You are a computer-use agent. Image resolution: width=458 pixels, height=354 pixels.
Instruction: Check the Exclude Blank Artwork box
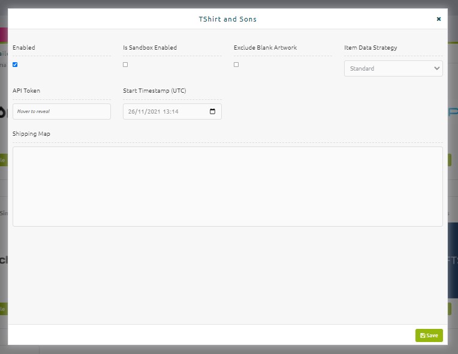pos(236,65)
